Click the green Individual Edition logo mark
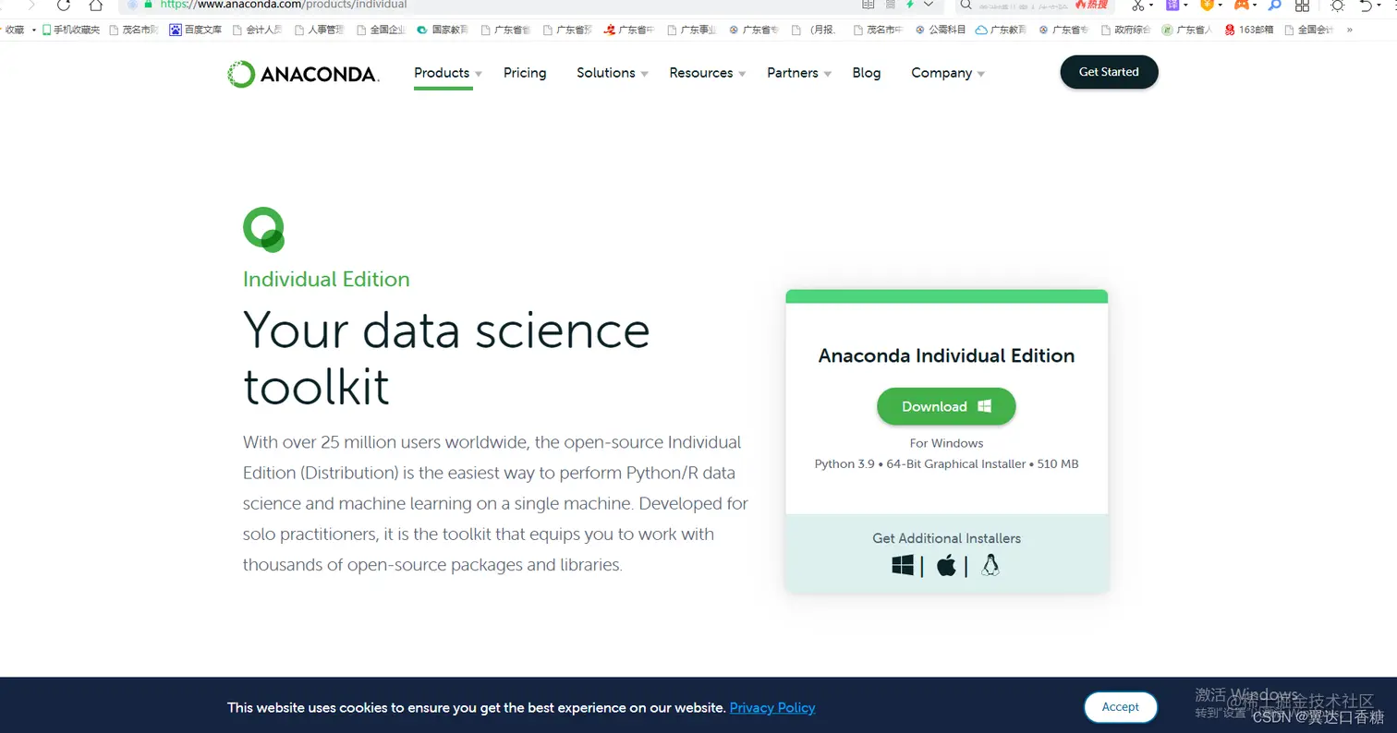1397x733 pixels. click(x=263, y=229)
